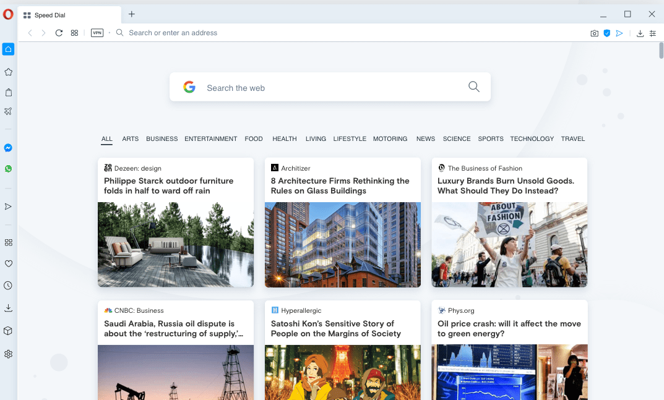Go forward to next page
Screen dimensions: 664x400
pos(43,33)
